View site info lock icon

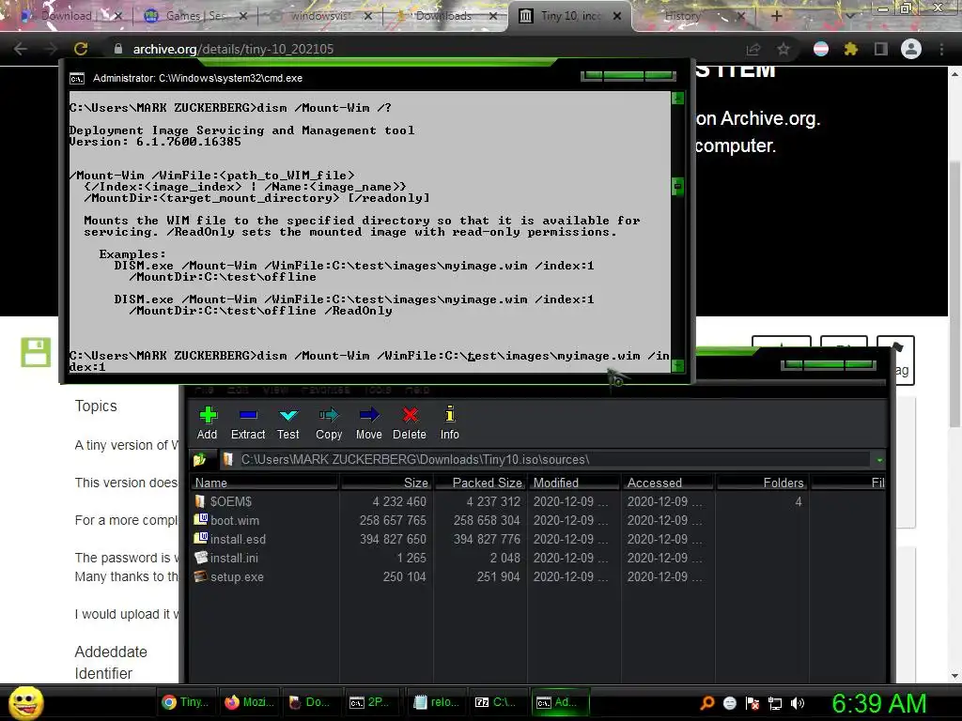pos(118,49)
